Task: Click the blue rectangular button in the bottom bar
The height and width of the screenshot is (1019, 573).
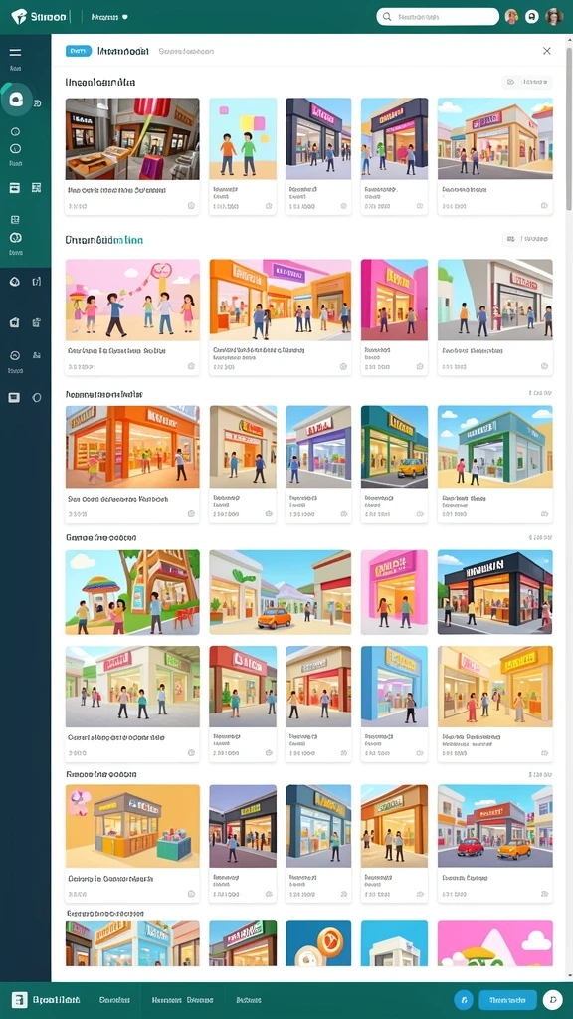Action: pos(507,999)
